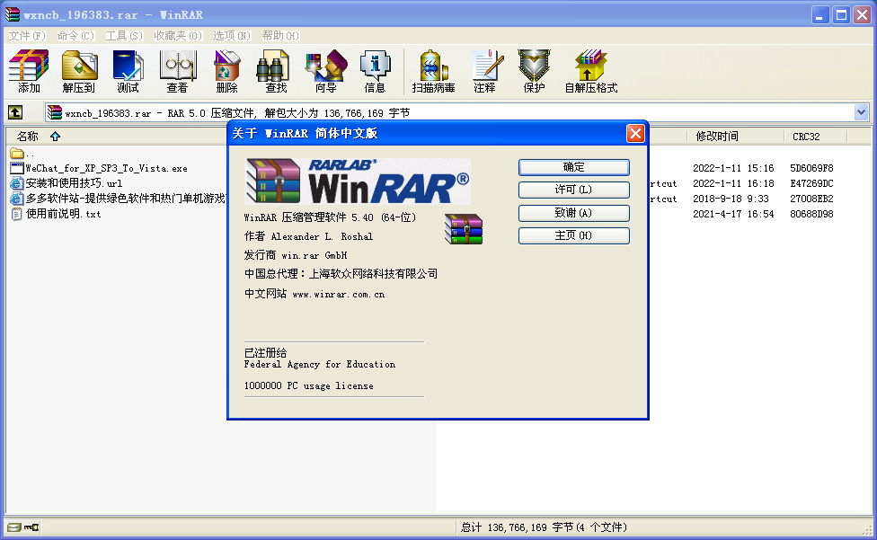Click the WinRAR icon in the title bar
This screenshot has height=540, width=877.
tap(13, 14)
